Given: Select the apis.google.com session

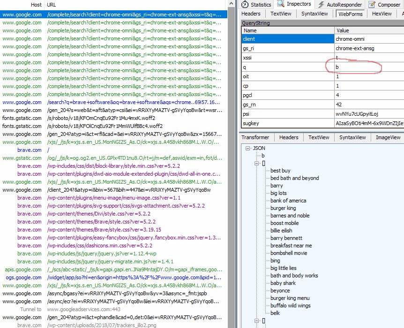Looking at the screenshot, I should 113,269.
